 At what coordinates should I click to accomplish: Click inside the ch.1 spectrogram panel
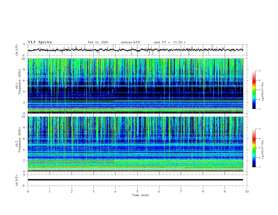pos(135,86)
